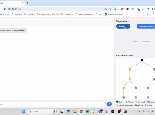Click the page zoom magnifier icon
The image size is (155, 115).
(x=111, y=9)
